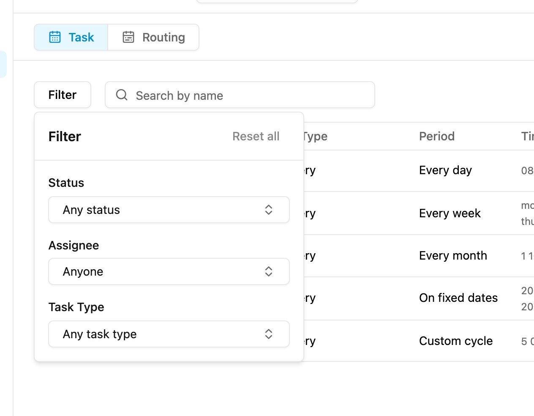The height and width of the screenshot is (416, 534).
Task: Click the Period column header
Action: tap(437, 136)
